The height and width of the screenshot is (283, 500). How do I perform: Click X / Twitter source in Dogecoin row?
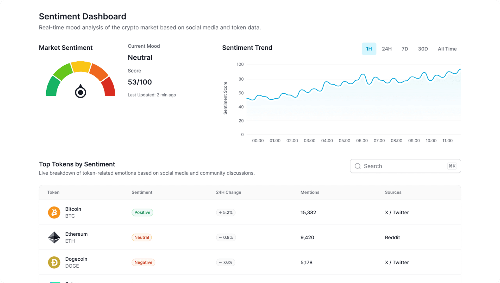pyautogui.click(x=397, y=262)
